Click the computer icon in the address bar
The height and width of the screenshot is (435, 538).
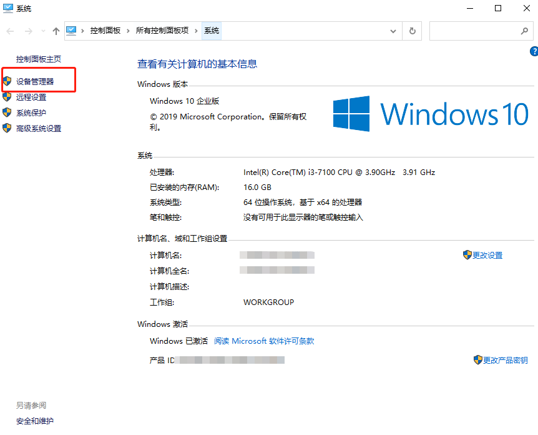pos(71,31)
